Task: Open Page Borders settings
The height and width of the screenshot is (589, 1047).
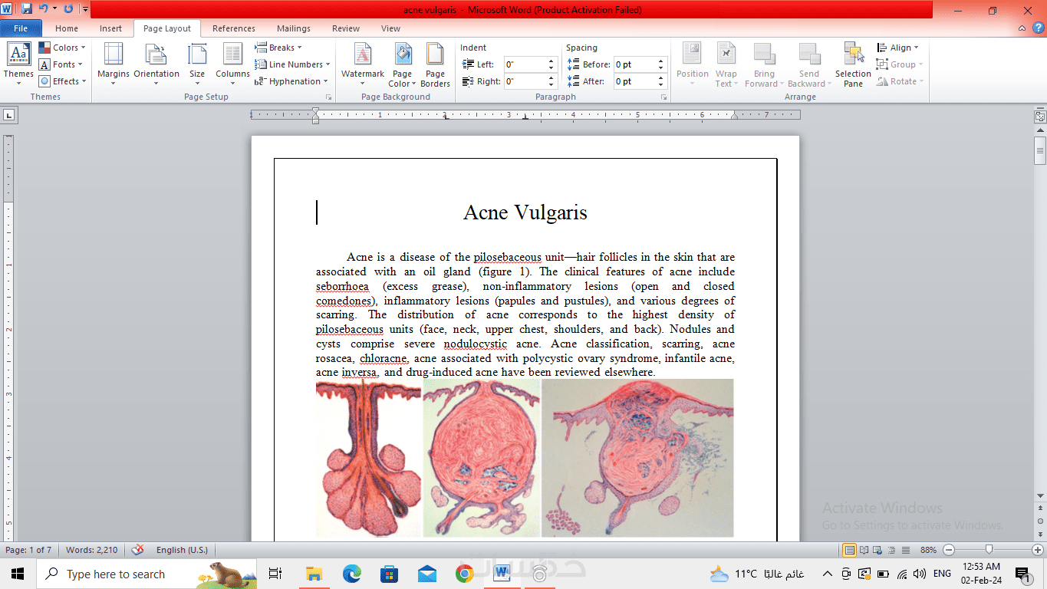Action: point(436,64)
